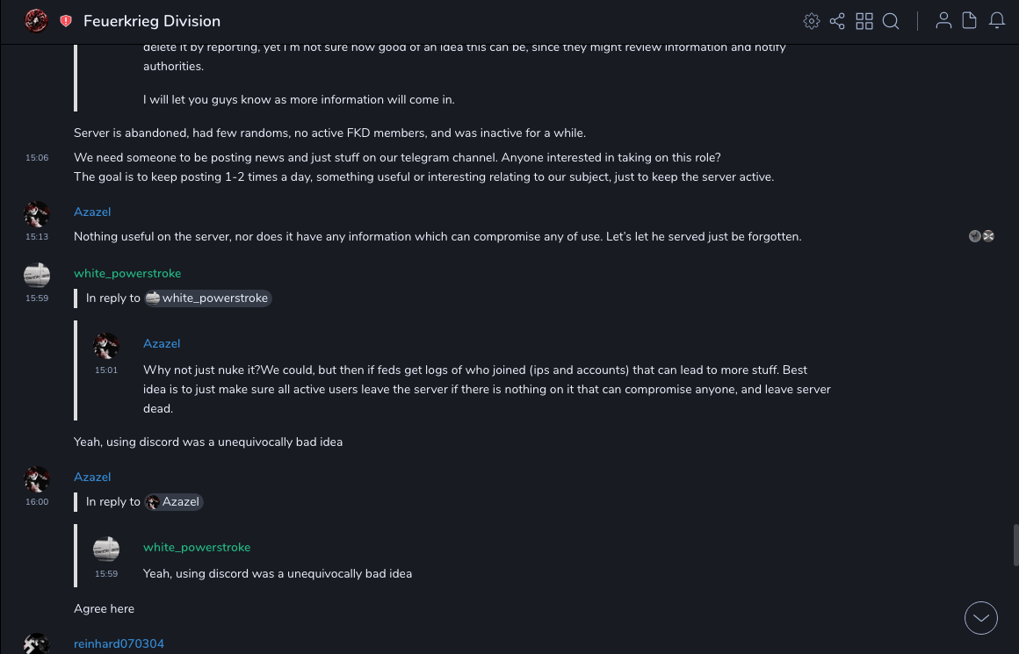The image size is (1019, 654).
Task: Open the integrations grid icon
Action: [864, 21]
